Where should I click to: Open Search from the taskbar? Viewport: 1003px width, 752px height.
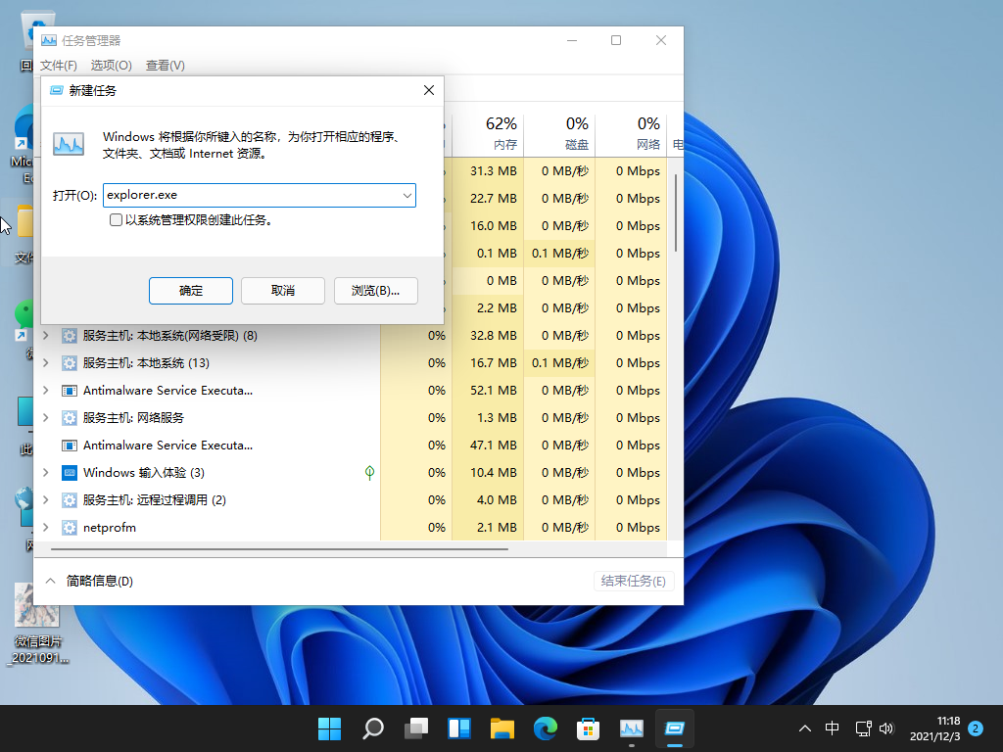pos(372,728)
